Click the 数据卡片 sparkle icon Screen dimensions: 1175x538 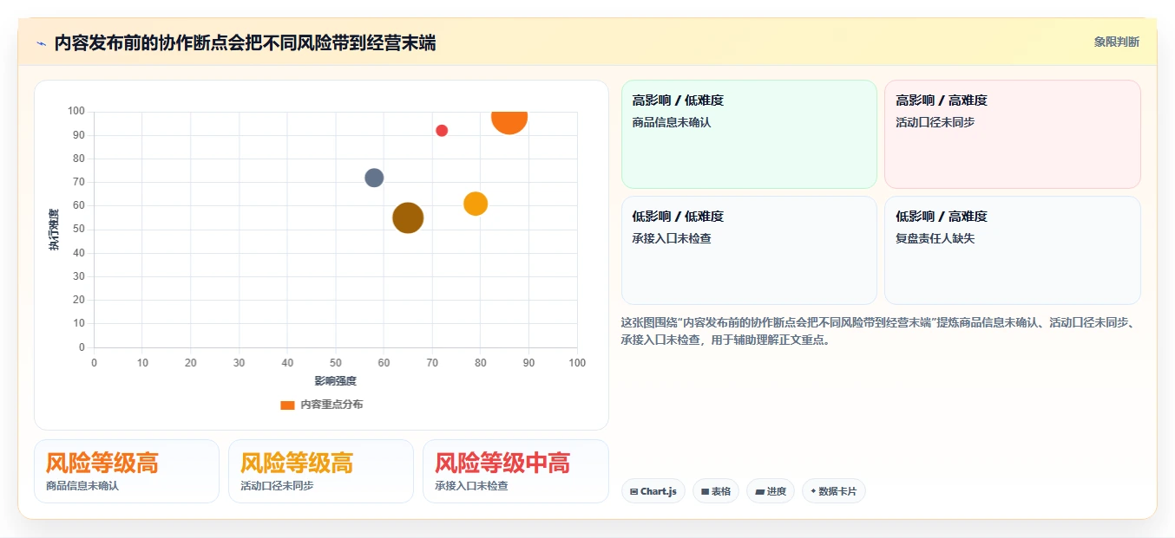tap(813, 491)
